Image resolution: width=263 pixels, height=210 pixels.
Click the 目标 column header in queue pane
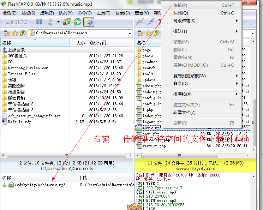[x=106, y=178]
